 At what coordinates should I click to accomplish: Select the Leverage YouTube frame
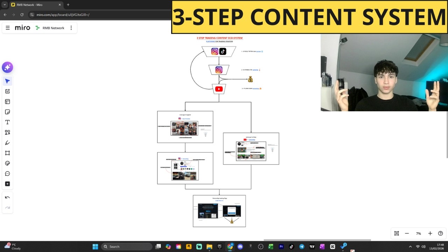pos(251,148)
